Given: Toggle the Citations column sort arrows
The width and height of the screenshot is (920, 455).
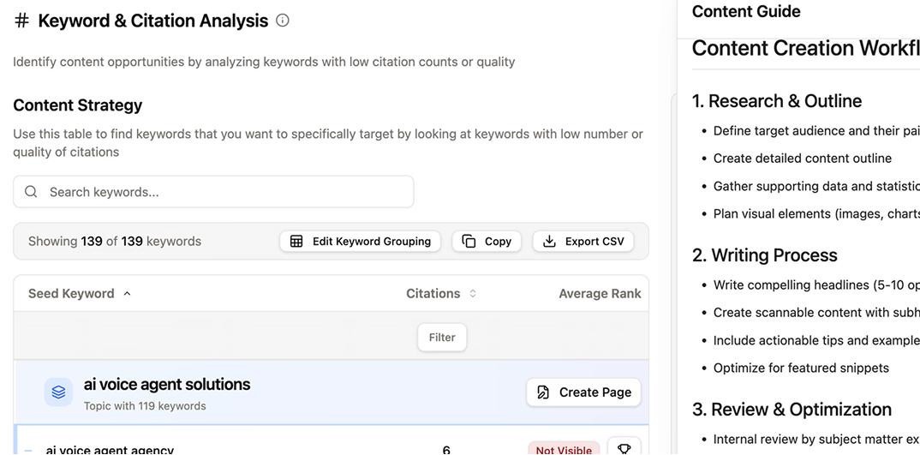Looking at the screenshot, I should click(472, 294).
